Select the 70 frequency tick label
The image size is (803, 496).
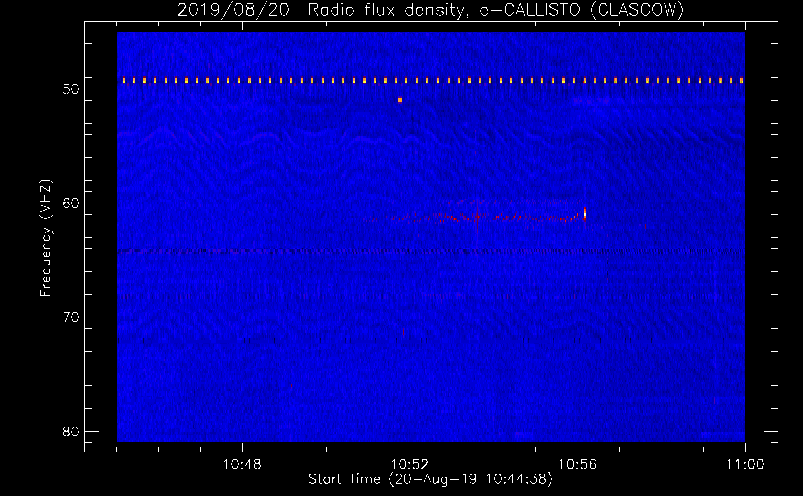pos(71,317)
